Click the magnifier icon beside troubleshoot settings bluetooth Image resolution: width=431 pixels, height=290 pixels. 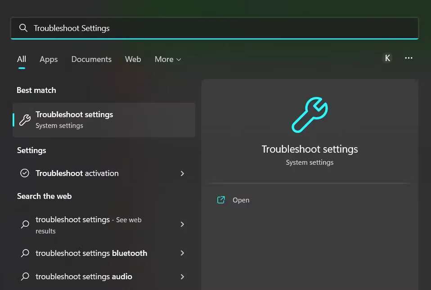pos(24,253)
